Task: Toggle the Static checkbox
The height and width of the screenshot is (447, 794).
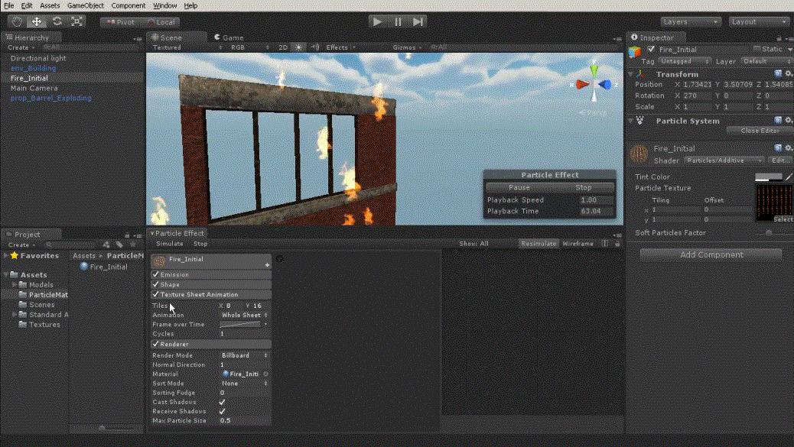Action: (757, 49)
